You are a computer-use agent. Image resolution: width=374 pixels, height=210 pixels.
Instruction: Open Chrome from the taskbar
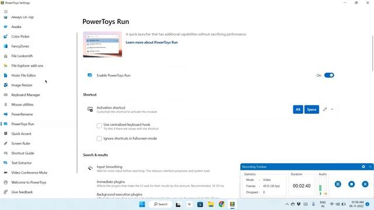[x=221, y=204]
